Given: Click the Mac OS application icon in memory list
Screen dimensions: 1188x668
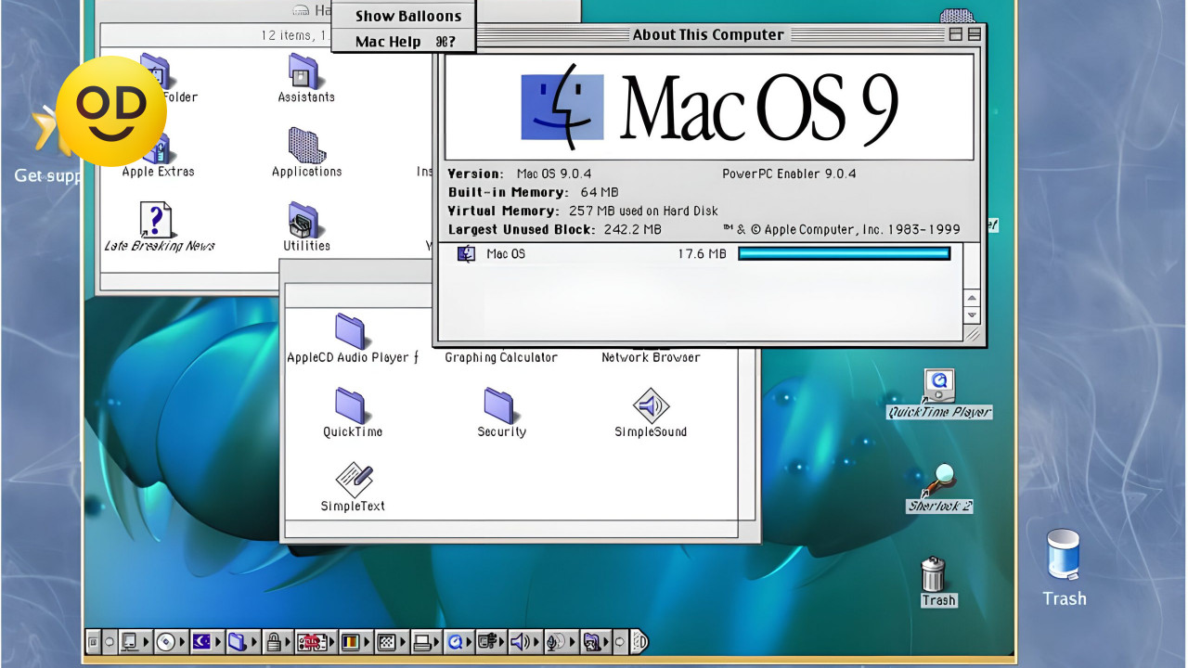Looking at the screenshot, I should pos(467,253).
